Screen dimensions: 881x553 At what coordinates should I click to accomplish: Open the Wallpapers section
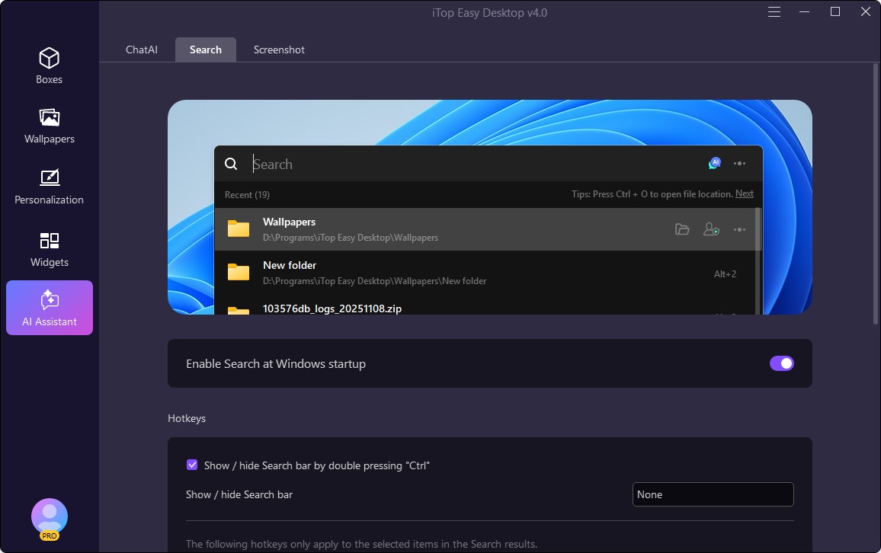pos(50,126)
